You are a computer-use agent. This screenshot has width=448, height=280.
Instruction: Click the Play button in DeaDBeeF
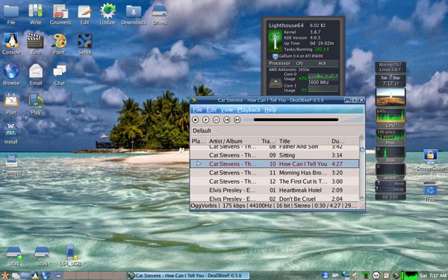pos(206,119)
